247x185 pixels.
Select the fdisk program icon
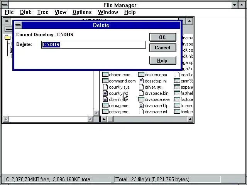tap(177, 111)
